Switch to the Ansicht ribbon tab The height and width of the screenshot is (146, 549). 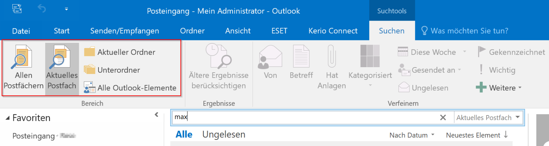tap(238, 31)
